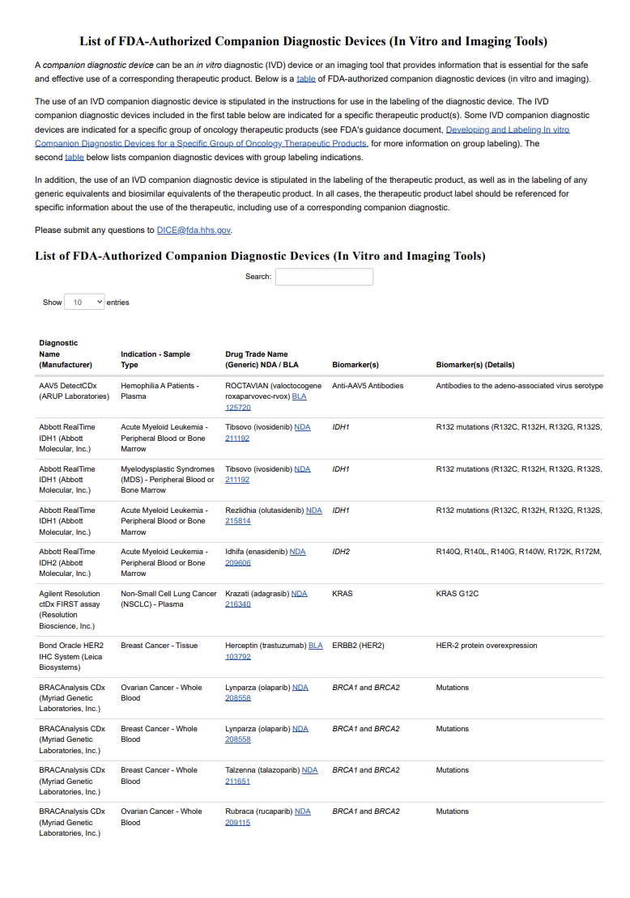
Task: Click Breast Cancer - Tissue cell
Action: pyautogui.click(x=159, y=646)
